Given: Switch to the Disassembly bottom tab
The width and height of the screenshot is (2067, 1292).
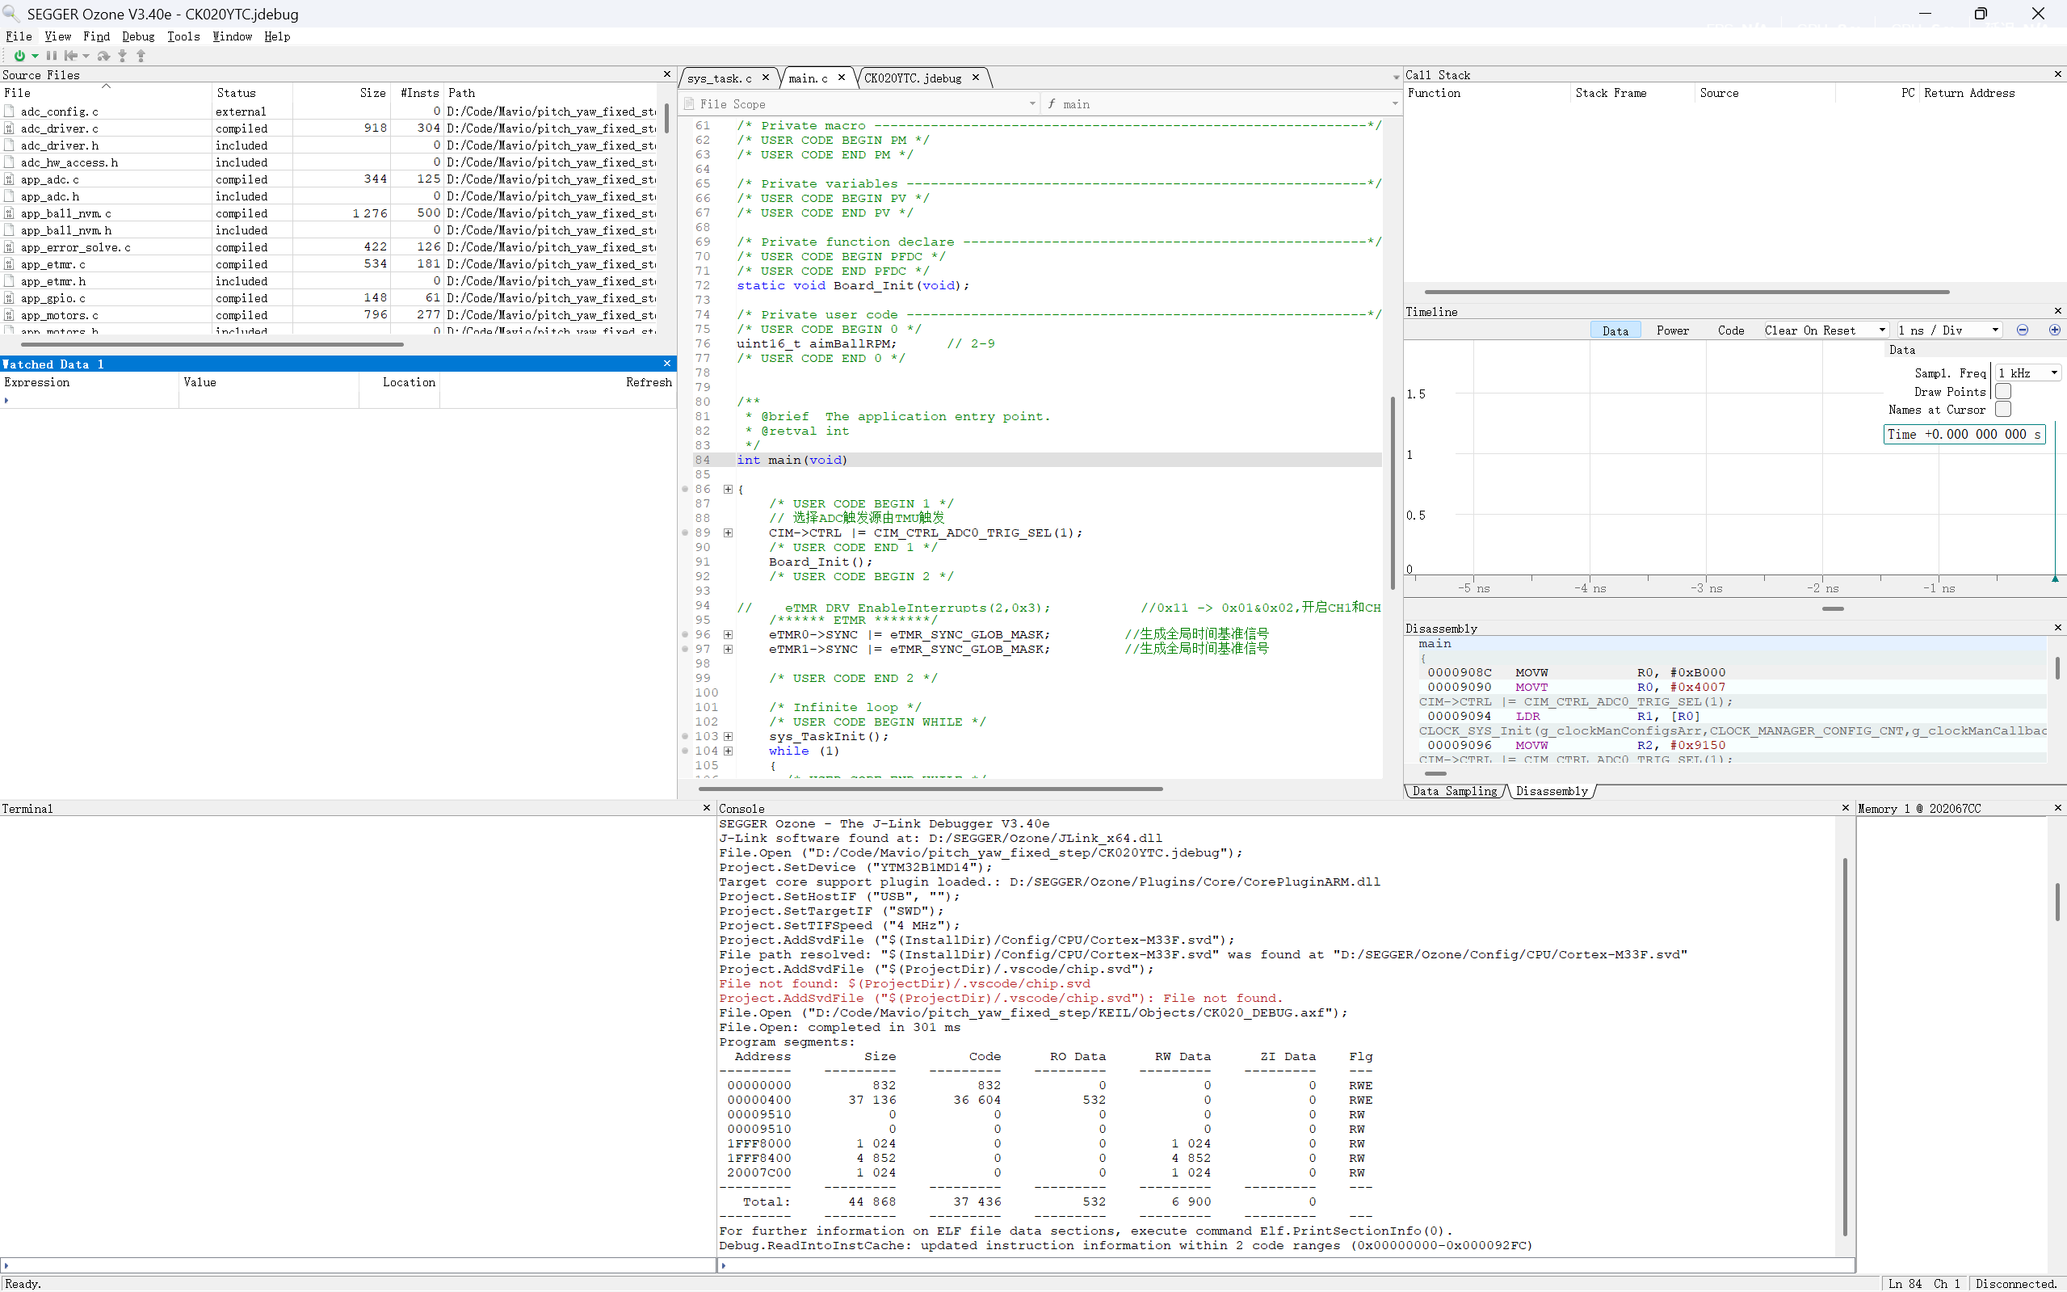Looking at the screenshot, I should coord(1551,791).
